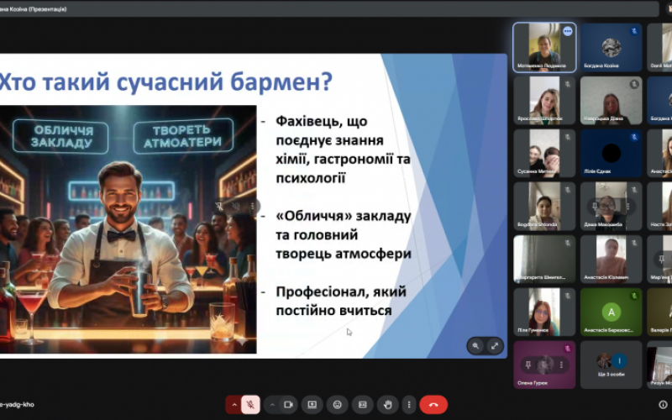Expand video settings arrow beside camera
This screenshot has height=420, width=672.
271,404
